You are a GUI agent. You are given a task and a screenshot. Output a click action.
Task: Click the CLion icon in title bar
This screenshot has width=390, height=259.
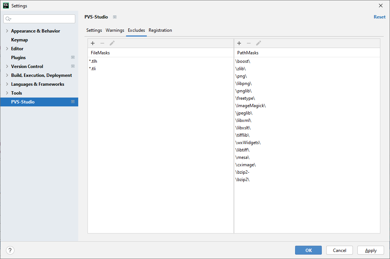coord(6,6)
